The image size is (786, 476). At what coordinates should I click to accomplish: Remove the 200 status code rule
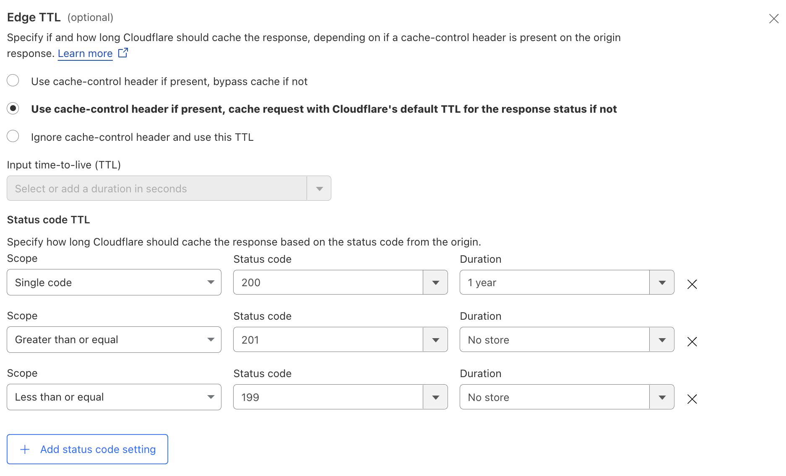(692, 284)
